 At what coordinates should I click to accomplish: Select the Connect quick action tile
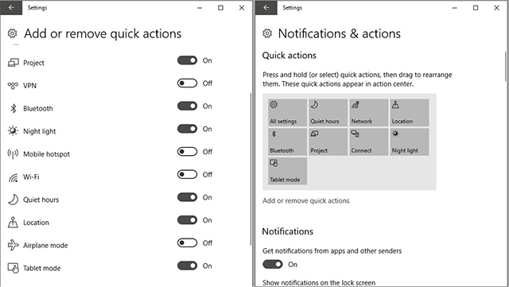(368, 142)
